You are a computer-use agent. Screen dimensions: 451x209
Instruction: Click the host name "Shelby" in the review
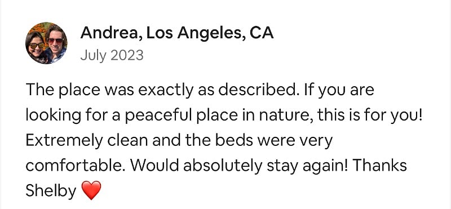point(51,191)
